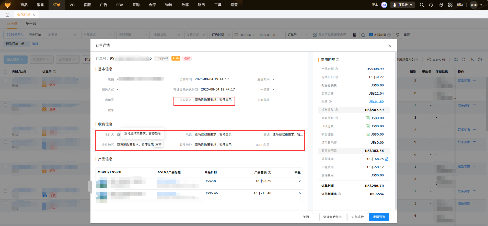This screenshot has height=226, width=488.
Task: Open the 设置 menu
Action: [234, 5]
